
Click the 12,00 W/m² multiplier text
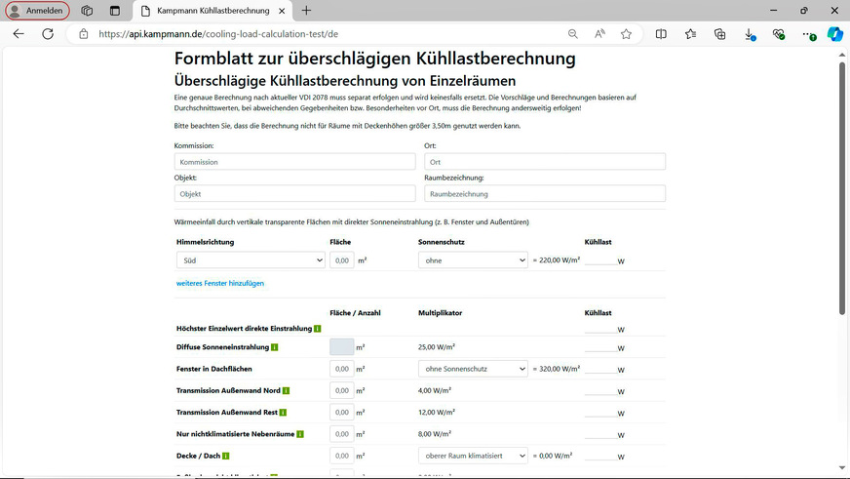[437, 412]
